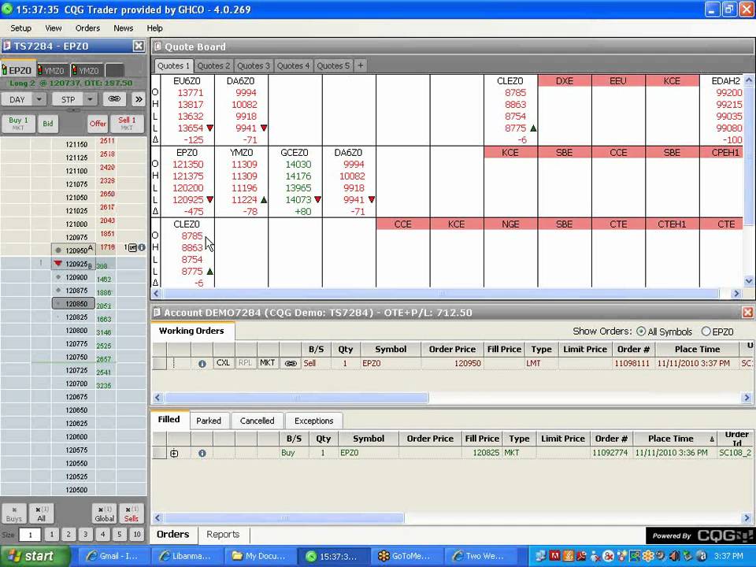Click the Size input field

(30, 535)
